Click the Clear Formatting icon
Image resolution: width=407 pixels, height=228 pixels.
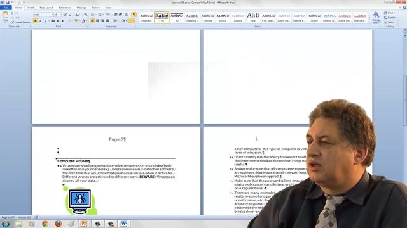click(85, 15)
